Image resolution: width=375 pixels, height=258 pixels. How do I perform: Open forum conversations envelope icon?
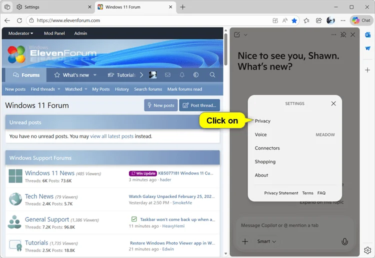167,75
